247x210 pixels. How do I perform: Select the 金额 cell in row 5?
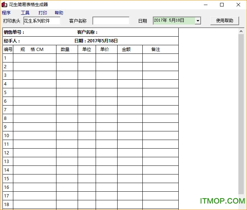[130, 93]
